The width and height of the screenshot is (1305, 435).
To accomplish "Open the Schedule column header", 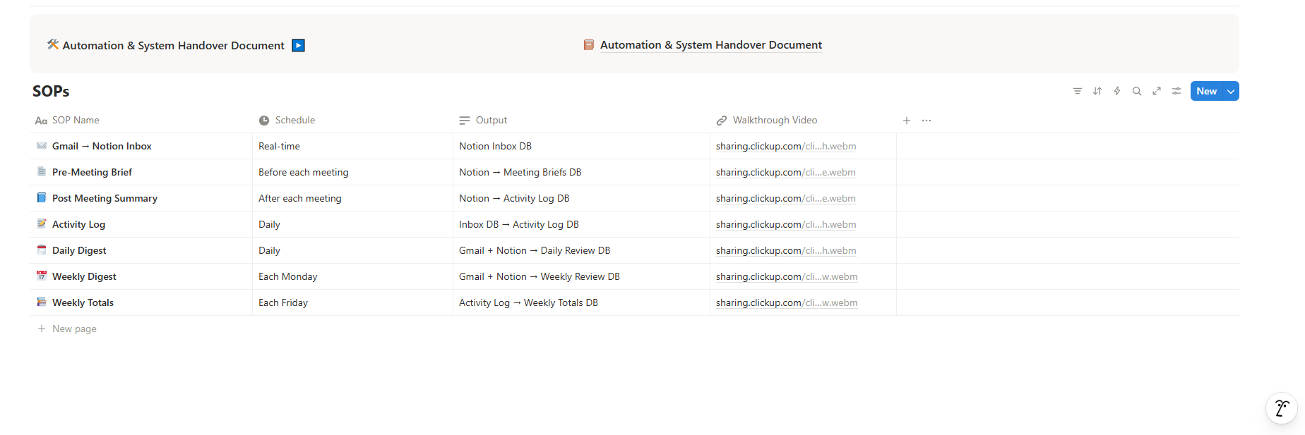I will click(x=352, y=121).
